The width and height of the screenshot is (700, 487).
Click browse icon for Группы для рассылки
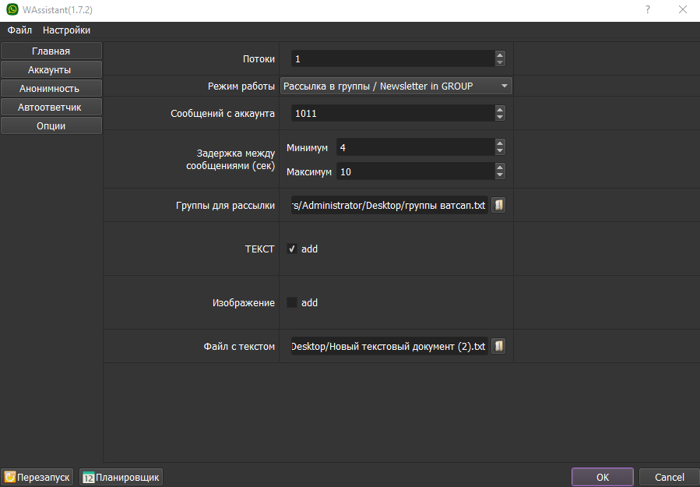[x=499, y=205]
